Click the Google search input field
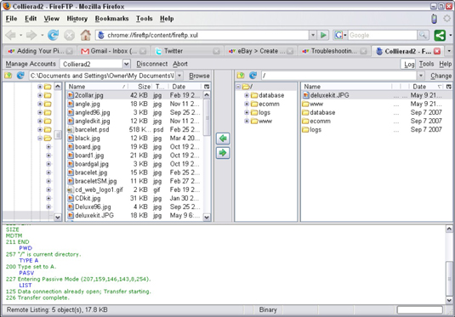The height and width of the screenshot is (317, 455). click(383, 35)
